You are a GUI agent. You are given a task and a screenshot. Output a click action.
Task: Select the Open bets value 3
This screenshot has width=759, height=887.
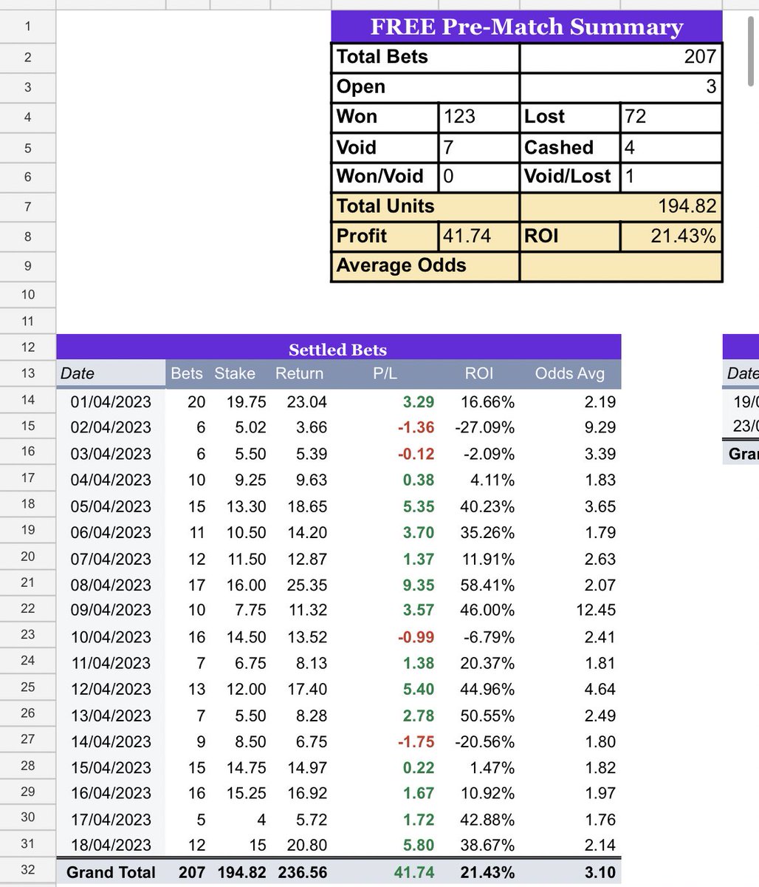tap(621, 87)
